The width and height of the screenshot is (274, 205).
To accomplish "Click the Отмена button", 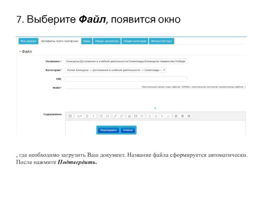I will (128, 130).
